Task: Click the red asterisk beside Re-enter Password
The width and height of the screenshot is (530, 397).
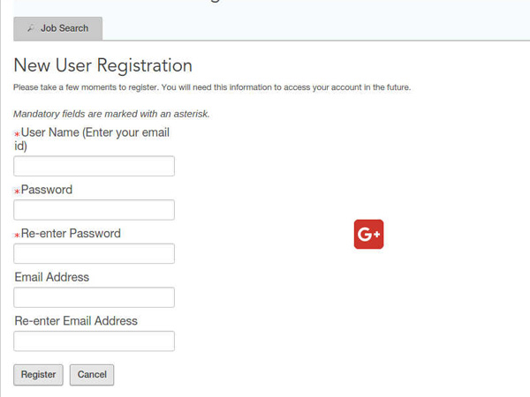Action: [17, 236]
